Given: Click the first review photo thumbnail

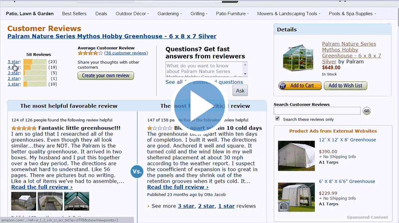Looking at the screenshot, I should pyautogui.click(x=23, y=201).
